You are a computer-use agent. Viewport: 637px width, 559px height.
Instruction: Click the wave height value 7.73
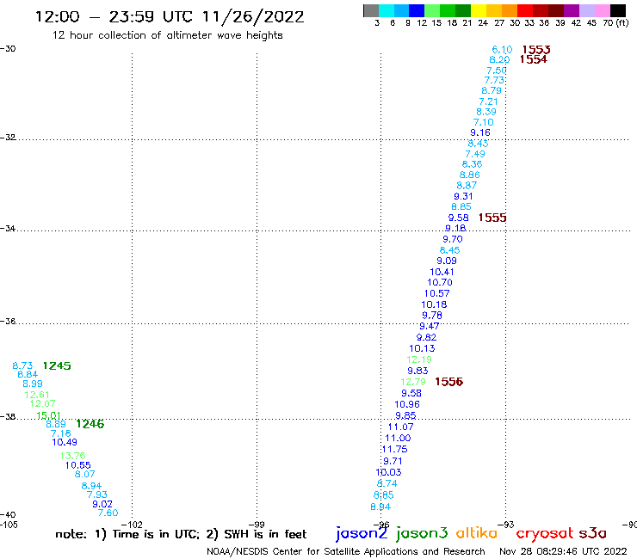494,80
